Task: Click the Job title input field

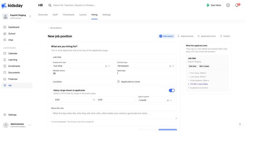Action: pos(114,57)
